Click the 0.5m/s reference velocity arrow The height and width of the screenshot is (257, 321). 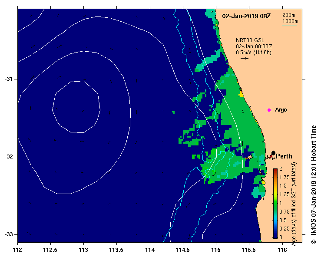(245, 58)
